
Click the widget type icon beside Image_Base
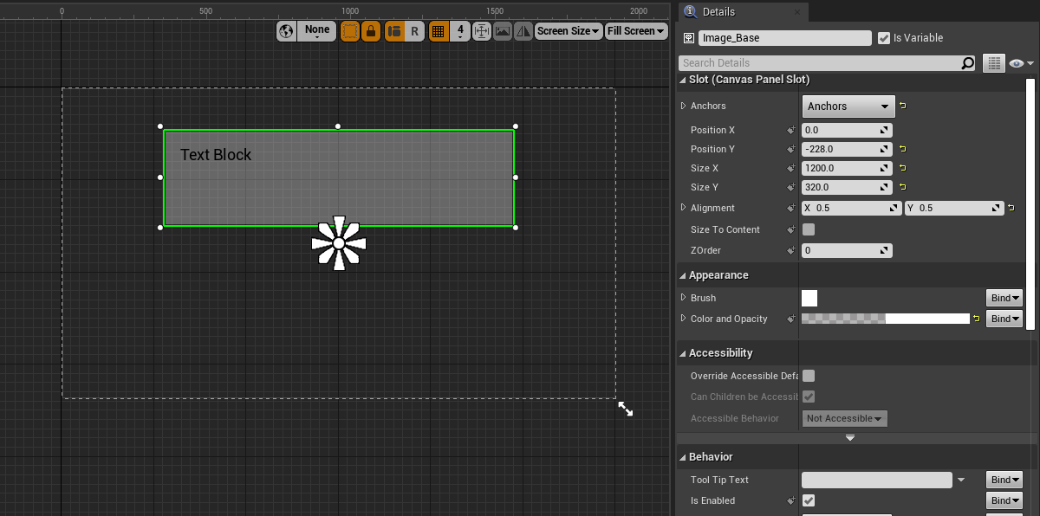(x=689, y=38)
